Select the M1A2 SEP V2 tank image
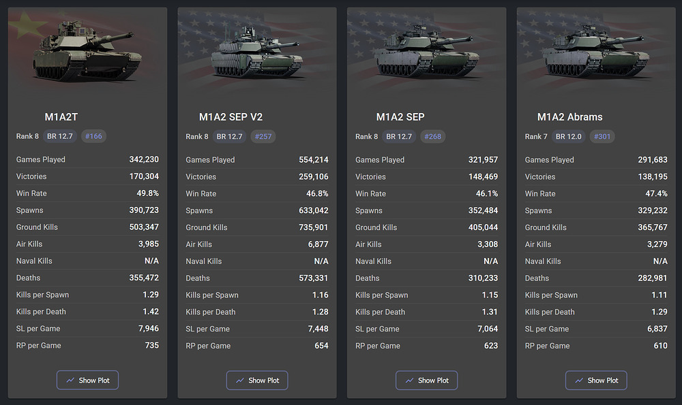This screenshot has width=682, height=405. 257,52
